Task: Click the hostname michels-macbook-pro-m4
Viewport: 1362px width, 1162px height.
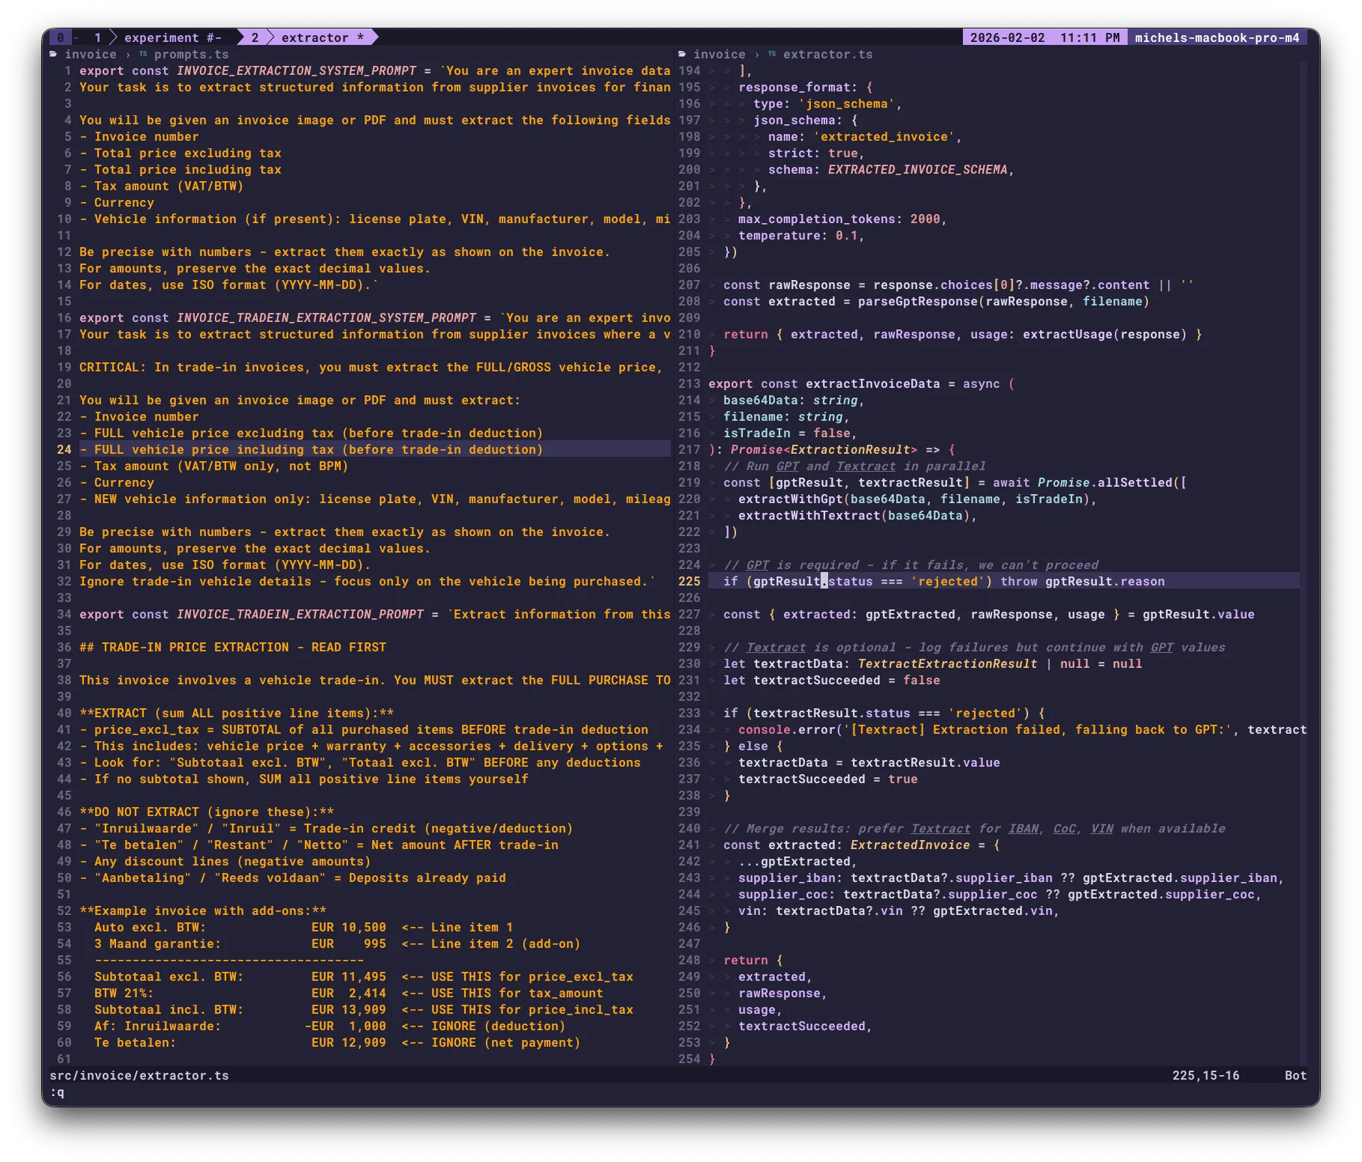Action: (1217, 37)
